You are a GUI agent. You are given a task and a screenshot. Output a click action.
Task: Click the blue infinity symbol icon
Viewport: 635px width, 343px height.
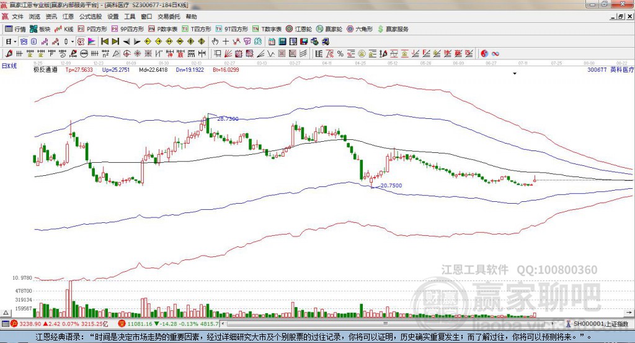point(495,53)
